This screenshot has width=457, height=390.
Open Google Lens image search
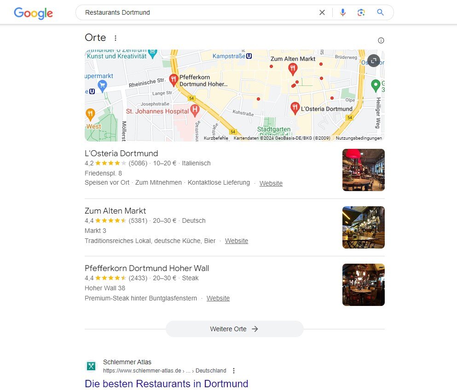(361, 12)
